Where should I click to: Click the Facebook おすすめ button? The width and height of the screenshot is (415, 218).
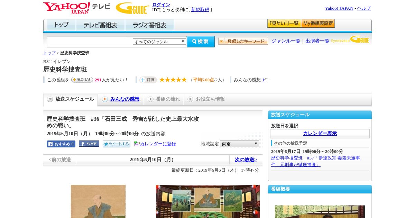pos(61,144)
